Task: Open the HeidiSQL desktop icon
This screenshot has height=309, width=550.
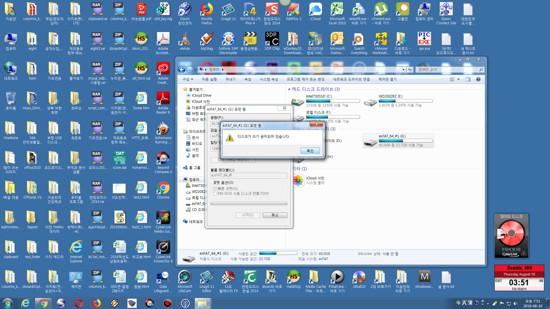Action: point(294,280)
